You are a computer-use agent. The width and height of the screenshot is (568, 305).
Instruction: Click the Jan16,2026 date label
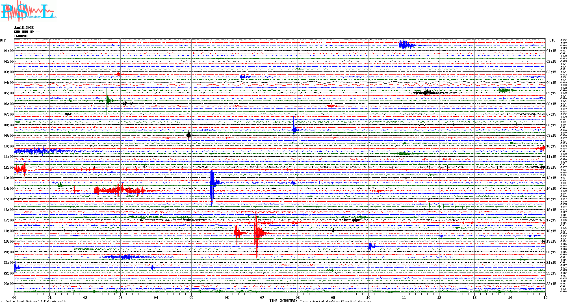click(x=24, y=28)
